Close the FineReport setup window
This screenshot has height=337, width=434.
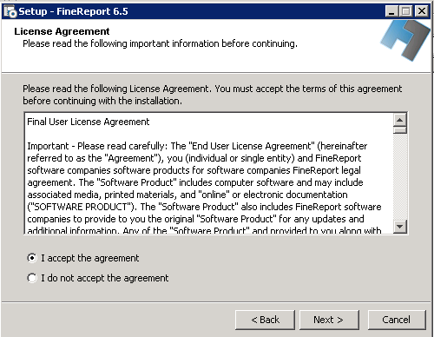pyautogui.click(x=422, y=11)
